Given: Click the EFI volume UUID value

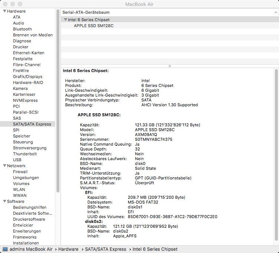Looking at the screenshot, I should tap(172, 217).
